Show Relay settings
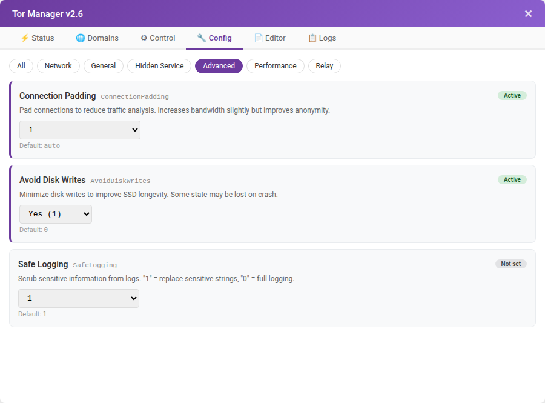 coord(325,66)
